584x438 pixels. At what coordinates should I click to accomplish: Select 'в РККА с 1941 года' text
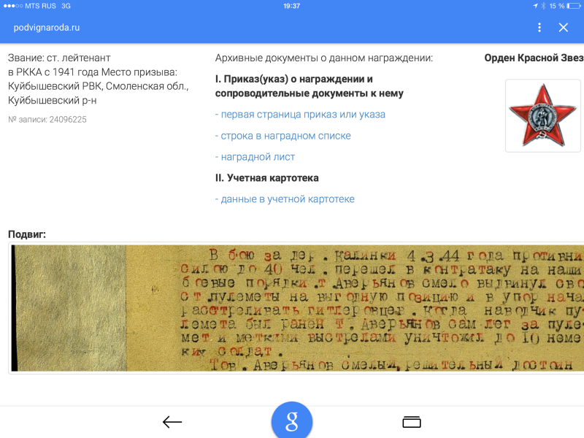(x=53, y=72)
